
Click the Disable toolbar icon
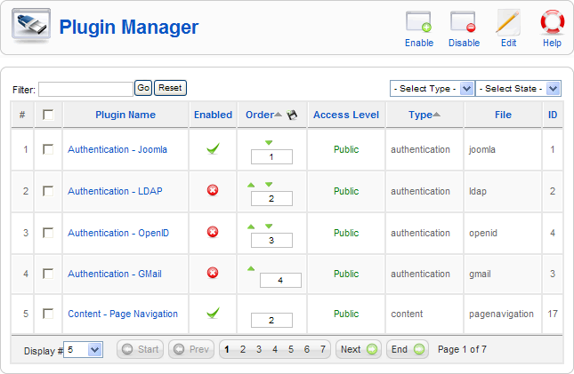click(464, 24)
